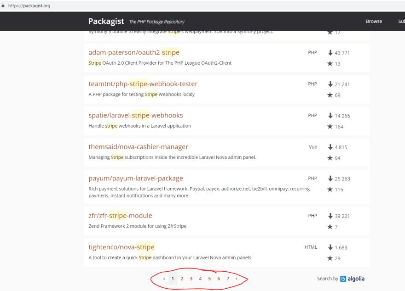Click 'Search by' text near Algolia

point(328,279)
